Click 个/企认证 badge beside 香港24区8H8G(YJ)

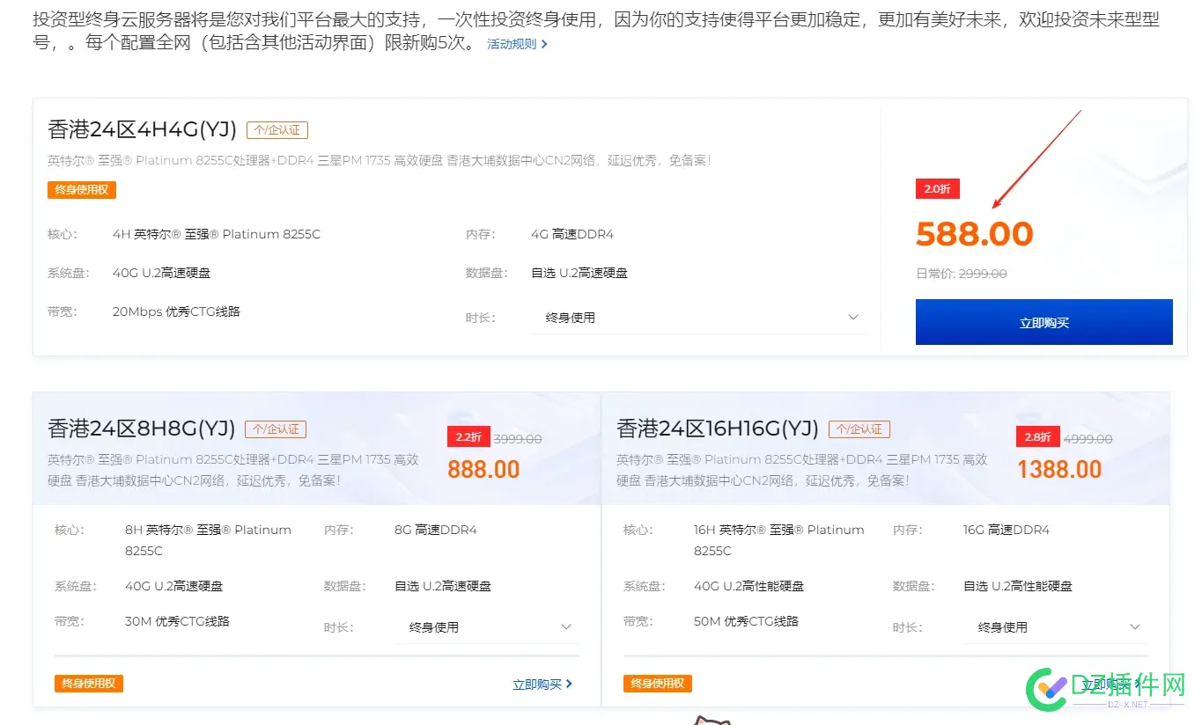point(276,429)
